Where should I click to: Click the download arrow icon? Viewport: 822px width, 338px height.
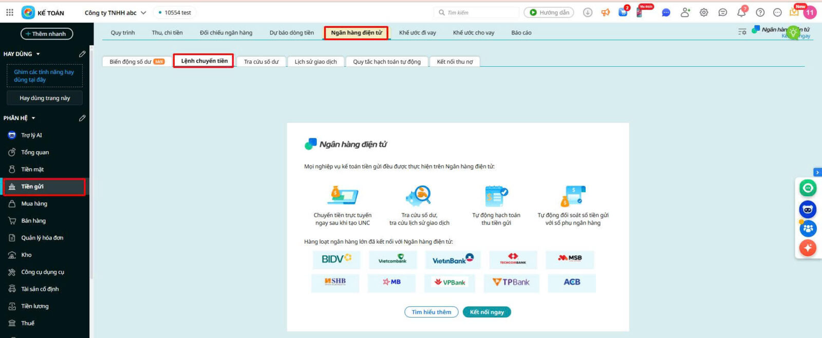(588, 12)
